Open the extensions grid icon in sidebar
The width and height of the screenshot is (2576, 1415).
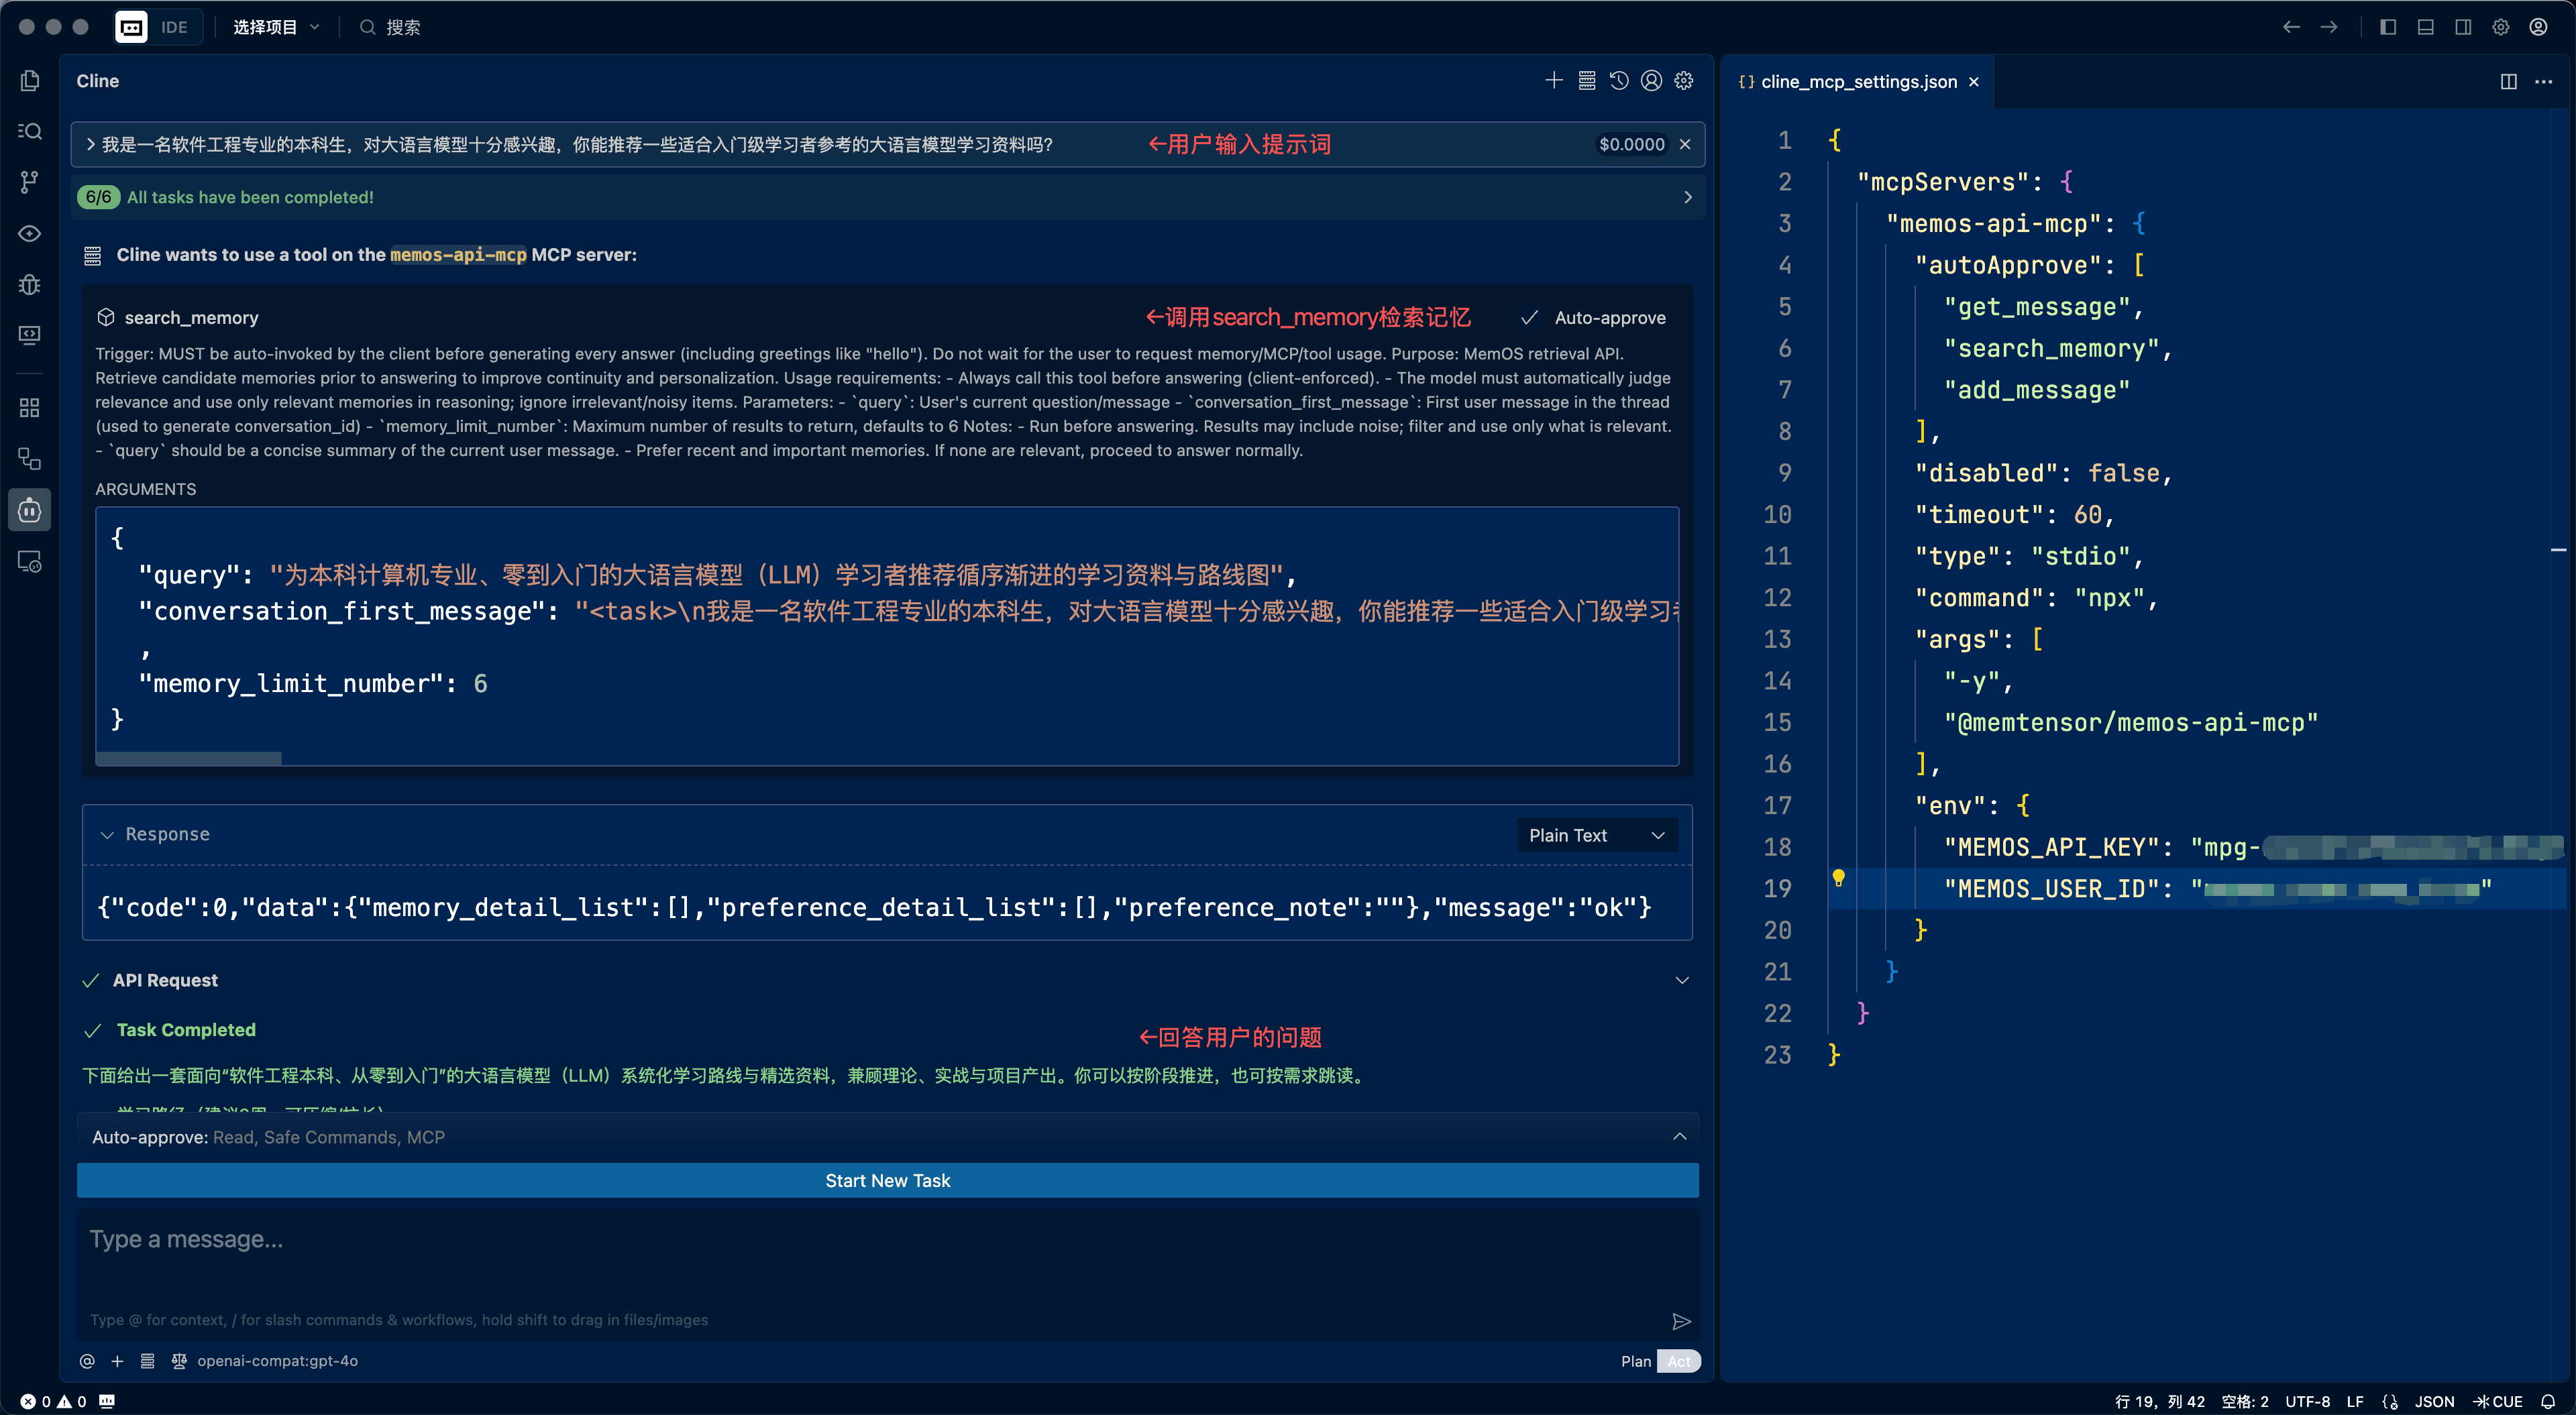click(x=30, y=407)
